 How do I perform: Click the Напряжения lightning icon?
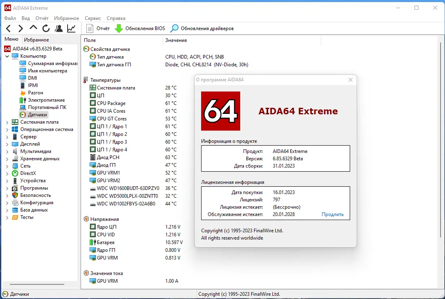pyautogui.click(x=86, y=219)
